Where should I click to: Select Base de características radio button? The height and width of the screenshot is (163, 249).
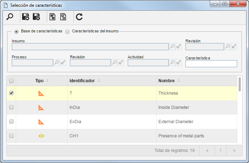[x=16, y=32]
